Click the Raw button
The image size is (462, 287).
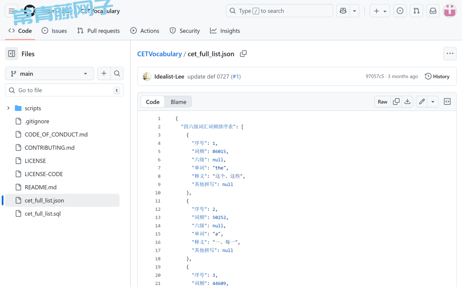(382, 102)
